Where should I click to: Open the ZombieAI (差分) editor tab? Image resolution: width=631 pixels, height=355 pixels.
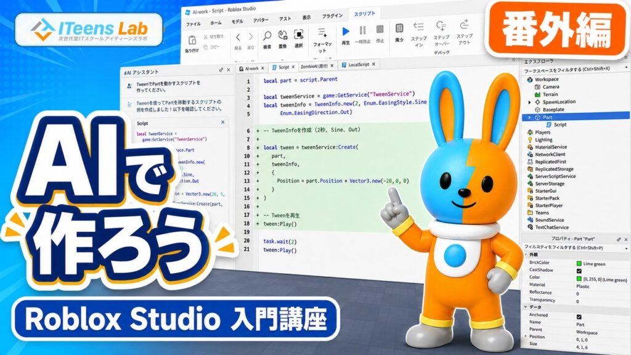[x=317, y=66]
